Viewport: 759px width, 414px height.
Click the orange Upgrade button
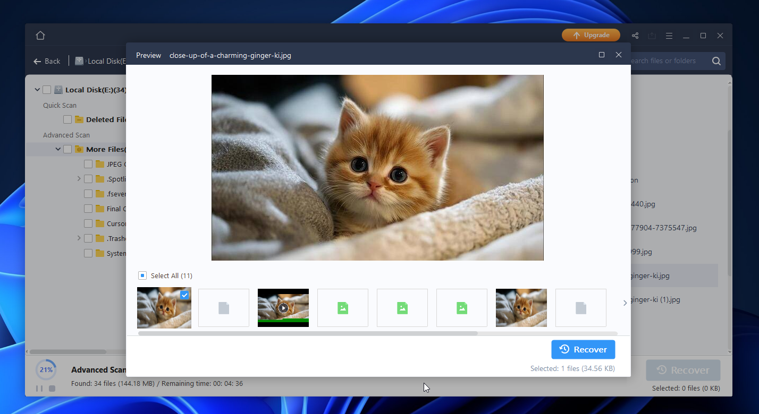[x=591, y=35]
